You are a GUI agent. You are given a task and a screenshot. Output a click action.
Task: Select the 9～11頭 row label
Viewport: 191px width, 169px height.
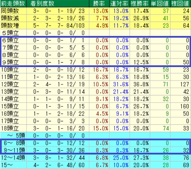[x=15, y=150]
